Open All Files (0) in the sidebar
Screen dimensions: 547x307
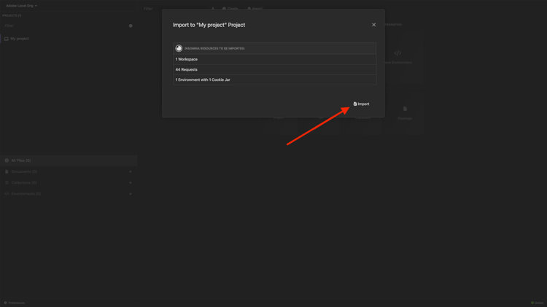coord(69,160)
